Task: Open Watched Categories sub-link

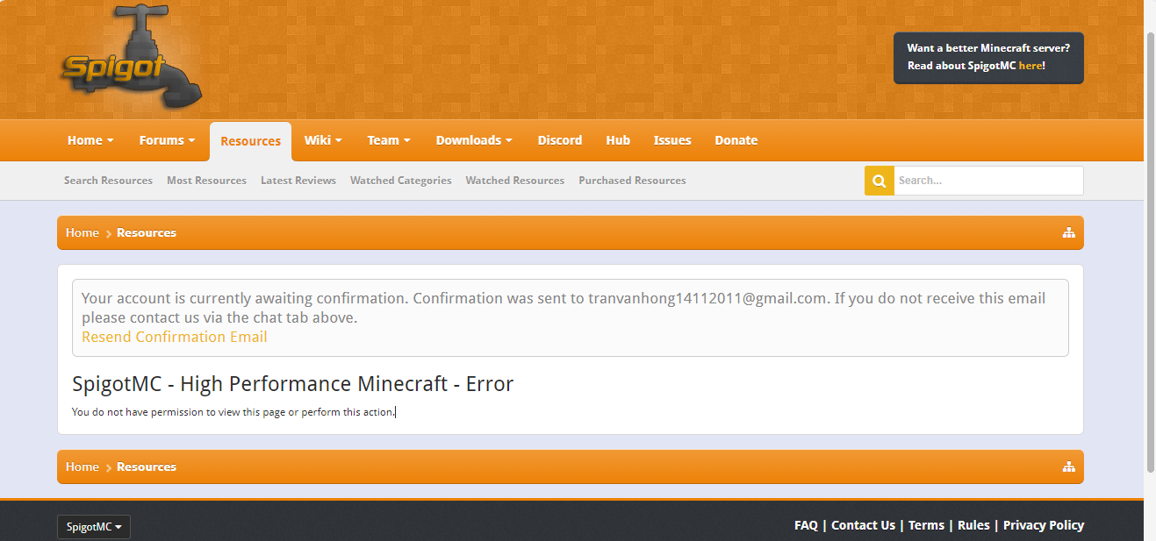Action: [x=401, y=181]
